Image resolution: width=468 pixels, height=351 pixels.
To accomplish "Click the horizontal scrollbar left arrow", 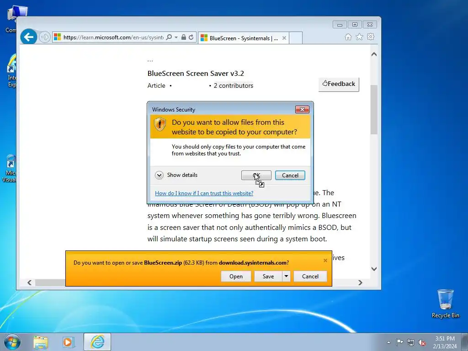I will [29, 282].
